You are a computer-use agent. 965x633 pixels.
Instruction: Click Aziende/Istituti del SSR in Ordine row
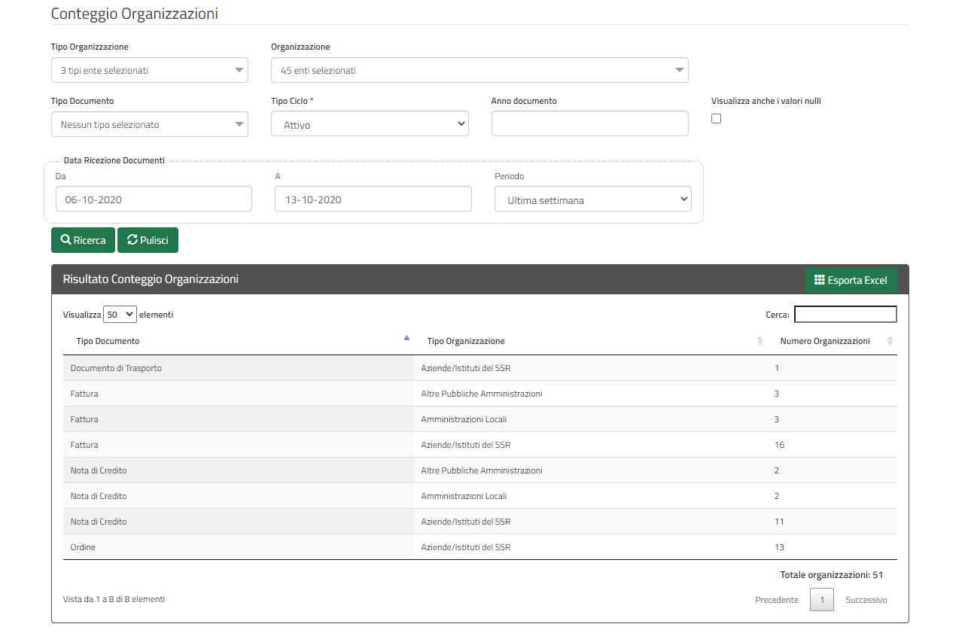tap(466, 547)
